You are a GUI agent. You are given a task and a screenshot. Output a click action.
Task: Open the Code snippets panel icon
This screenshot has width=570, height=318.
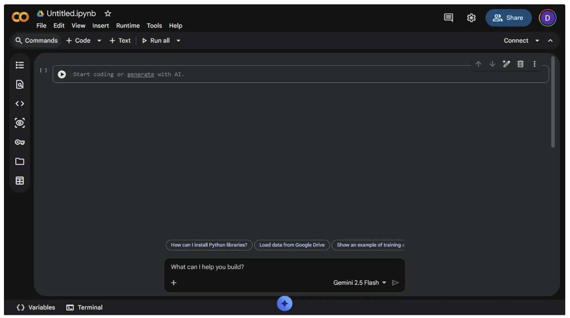(20, 104)
